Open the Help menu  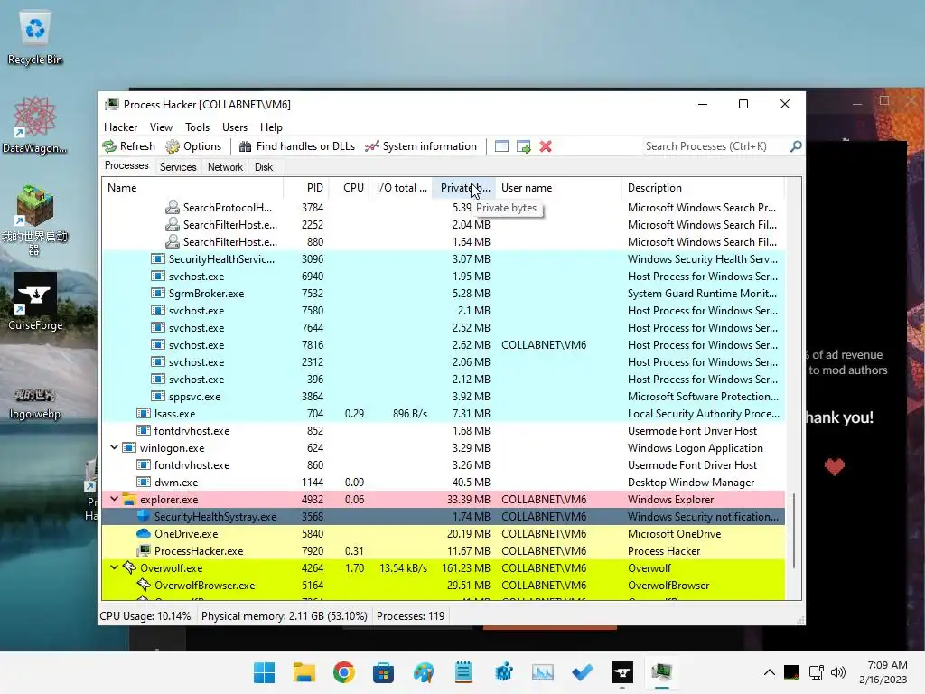coord(271,127)
